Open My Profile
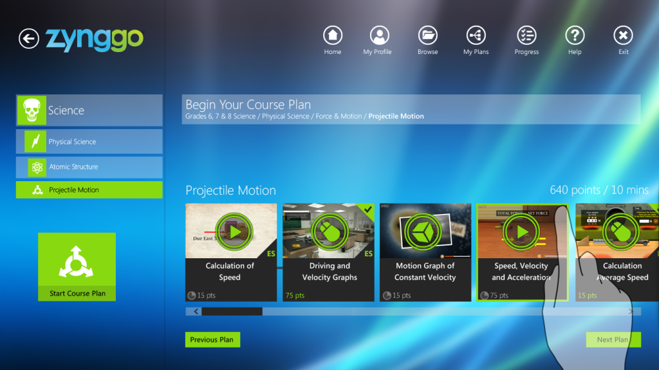This screenshot has height=370, width=659. [x=377, y=40]
